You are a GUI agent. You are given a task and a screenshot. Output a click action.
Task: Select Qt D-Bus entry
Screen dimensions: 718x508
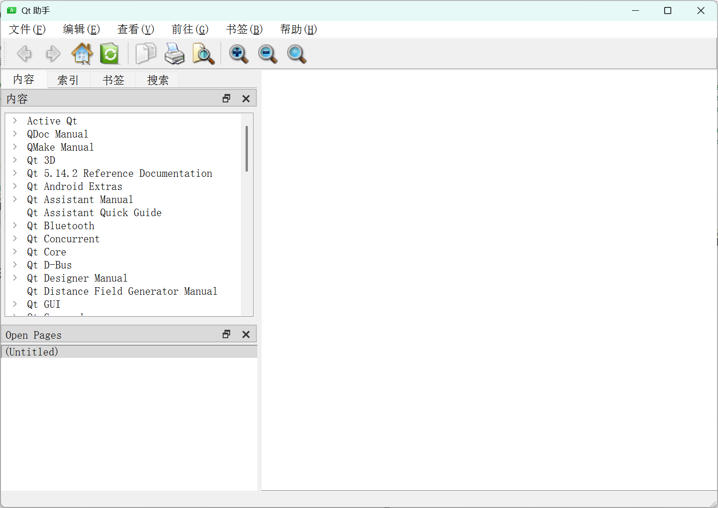pos(50,265)
